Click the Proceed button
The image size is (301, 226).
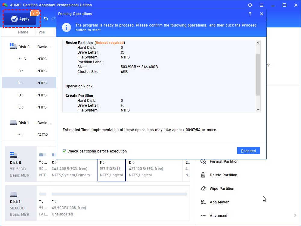[x=248, y=151]
